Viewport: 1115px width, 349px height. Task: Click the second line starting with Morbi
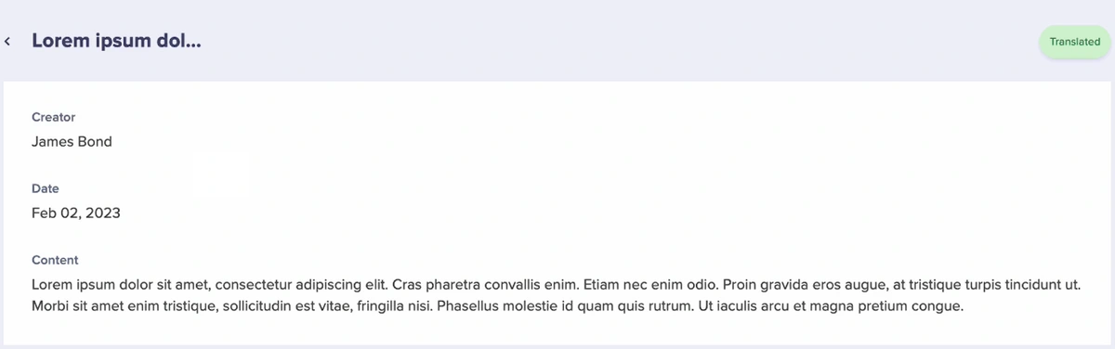coord(499,305)
